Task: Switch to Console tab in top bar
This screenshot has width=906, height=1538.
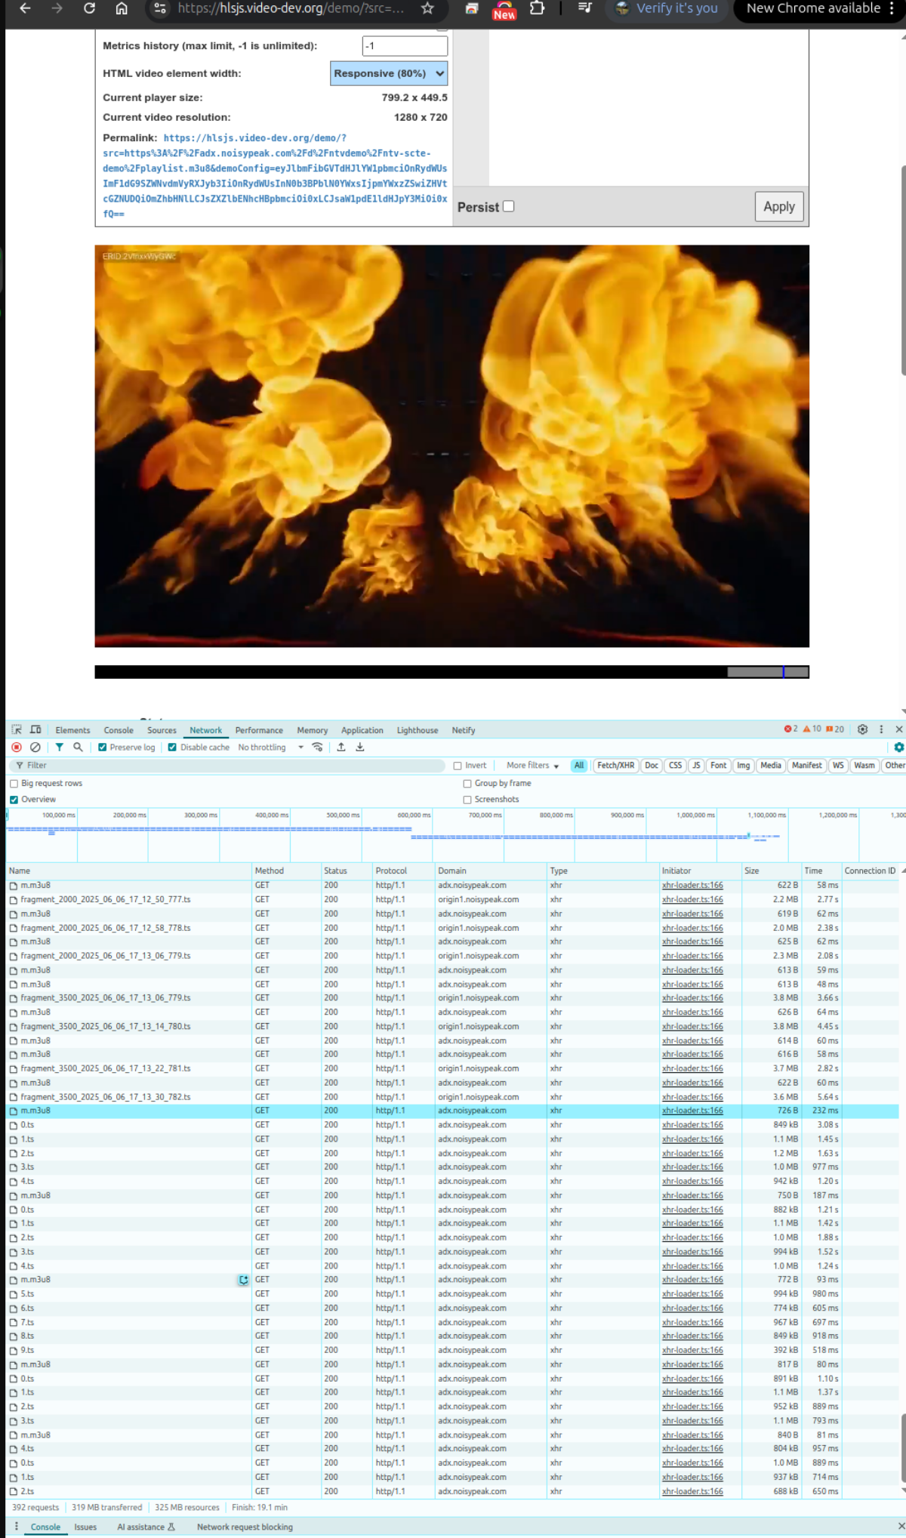Action: coord(119,730)
